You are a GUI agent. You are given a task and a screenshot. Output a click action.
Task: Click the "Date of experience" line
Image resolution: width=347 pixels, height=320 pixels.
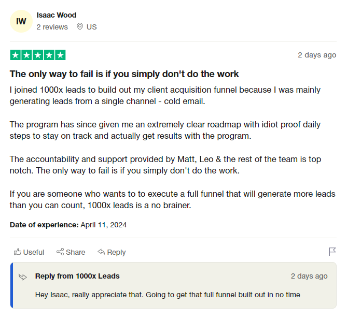(68, 225)
